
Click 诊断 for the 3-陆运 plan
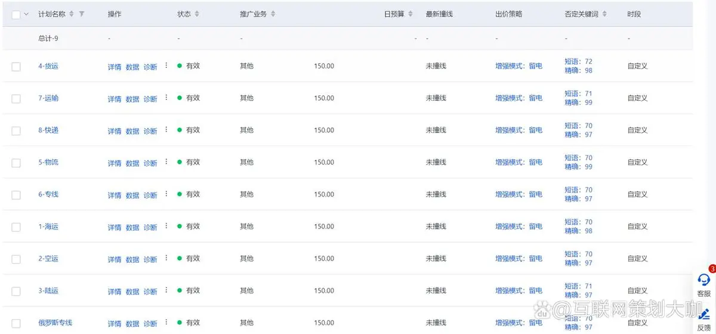(x=150, y=292)
